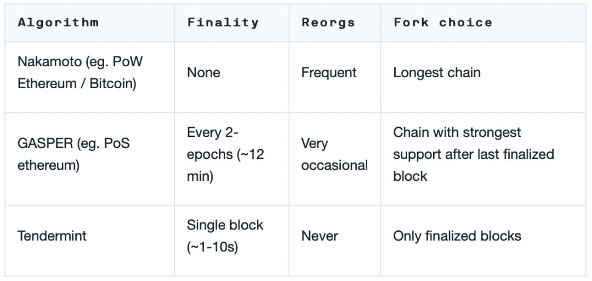The height and width of the screenshot is (281, 592).
Task: Select the 'Every 2-epochs' finality cell
Action: [225, 154]
